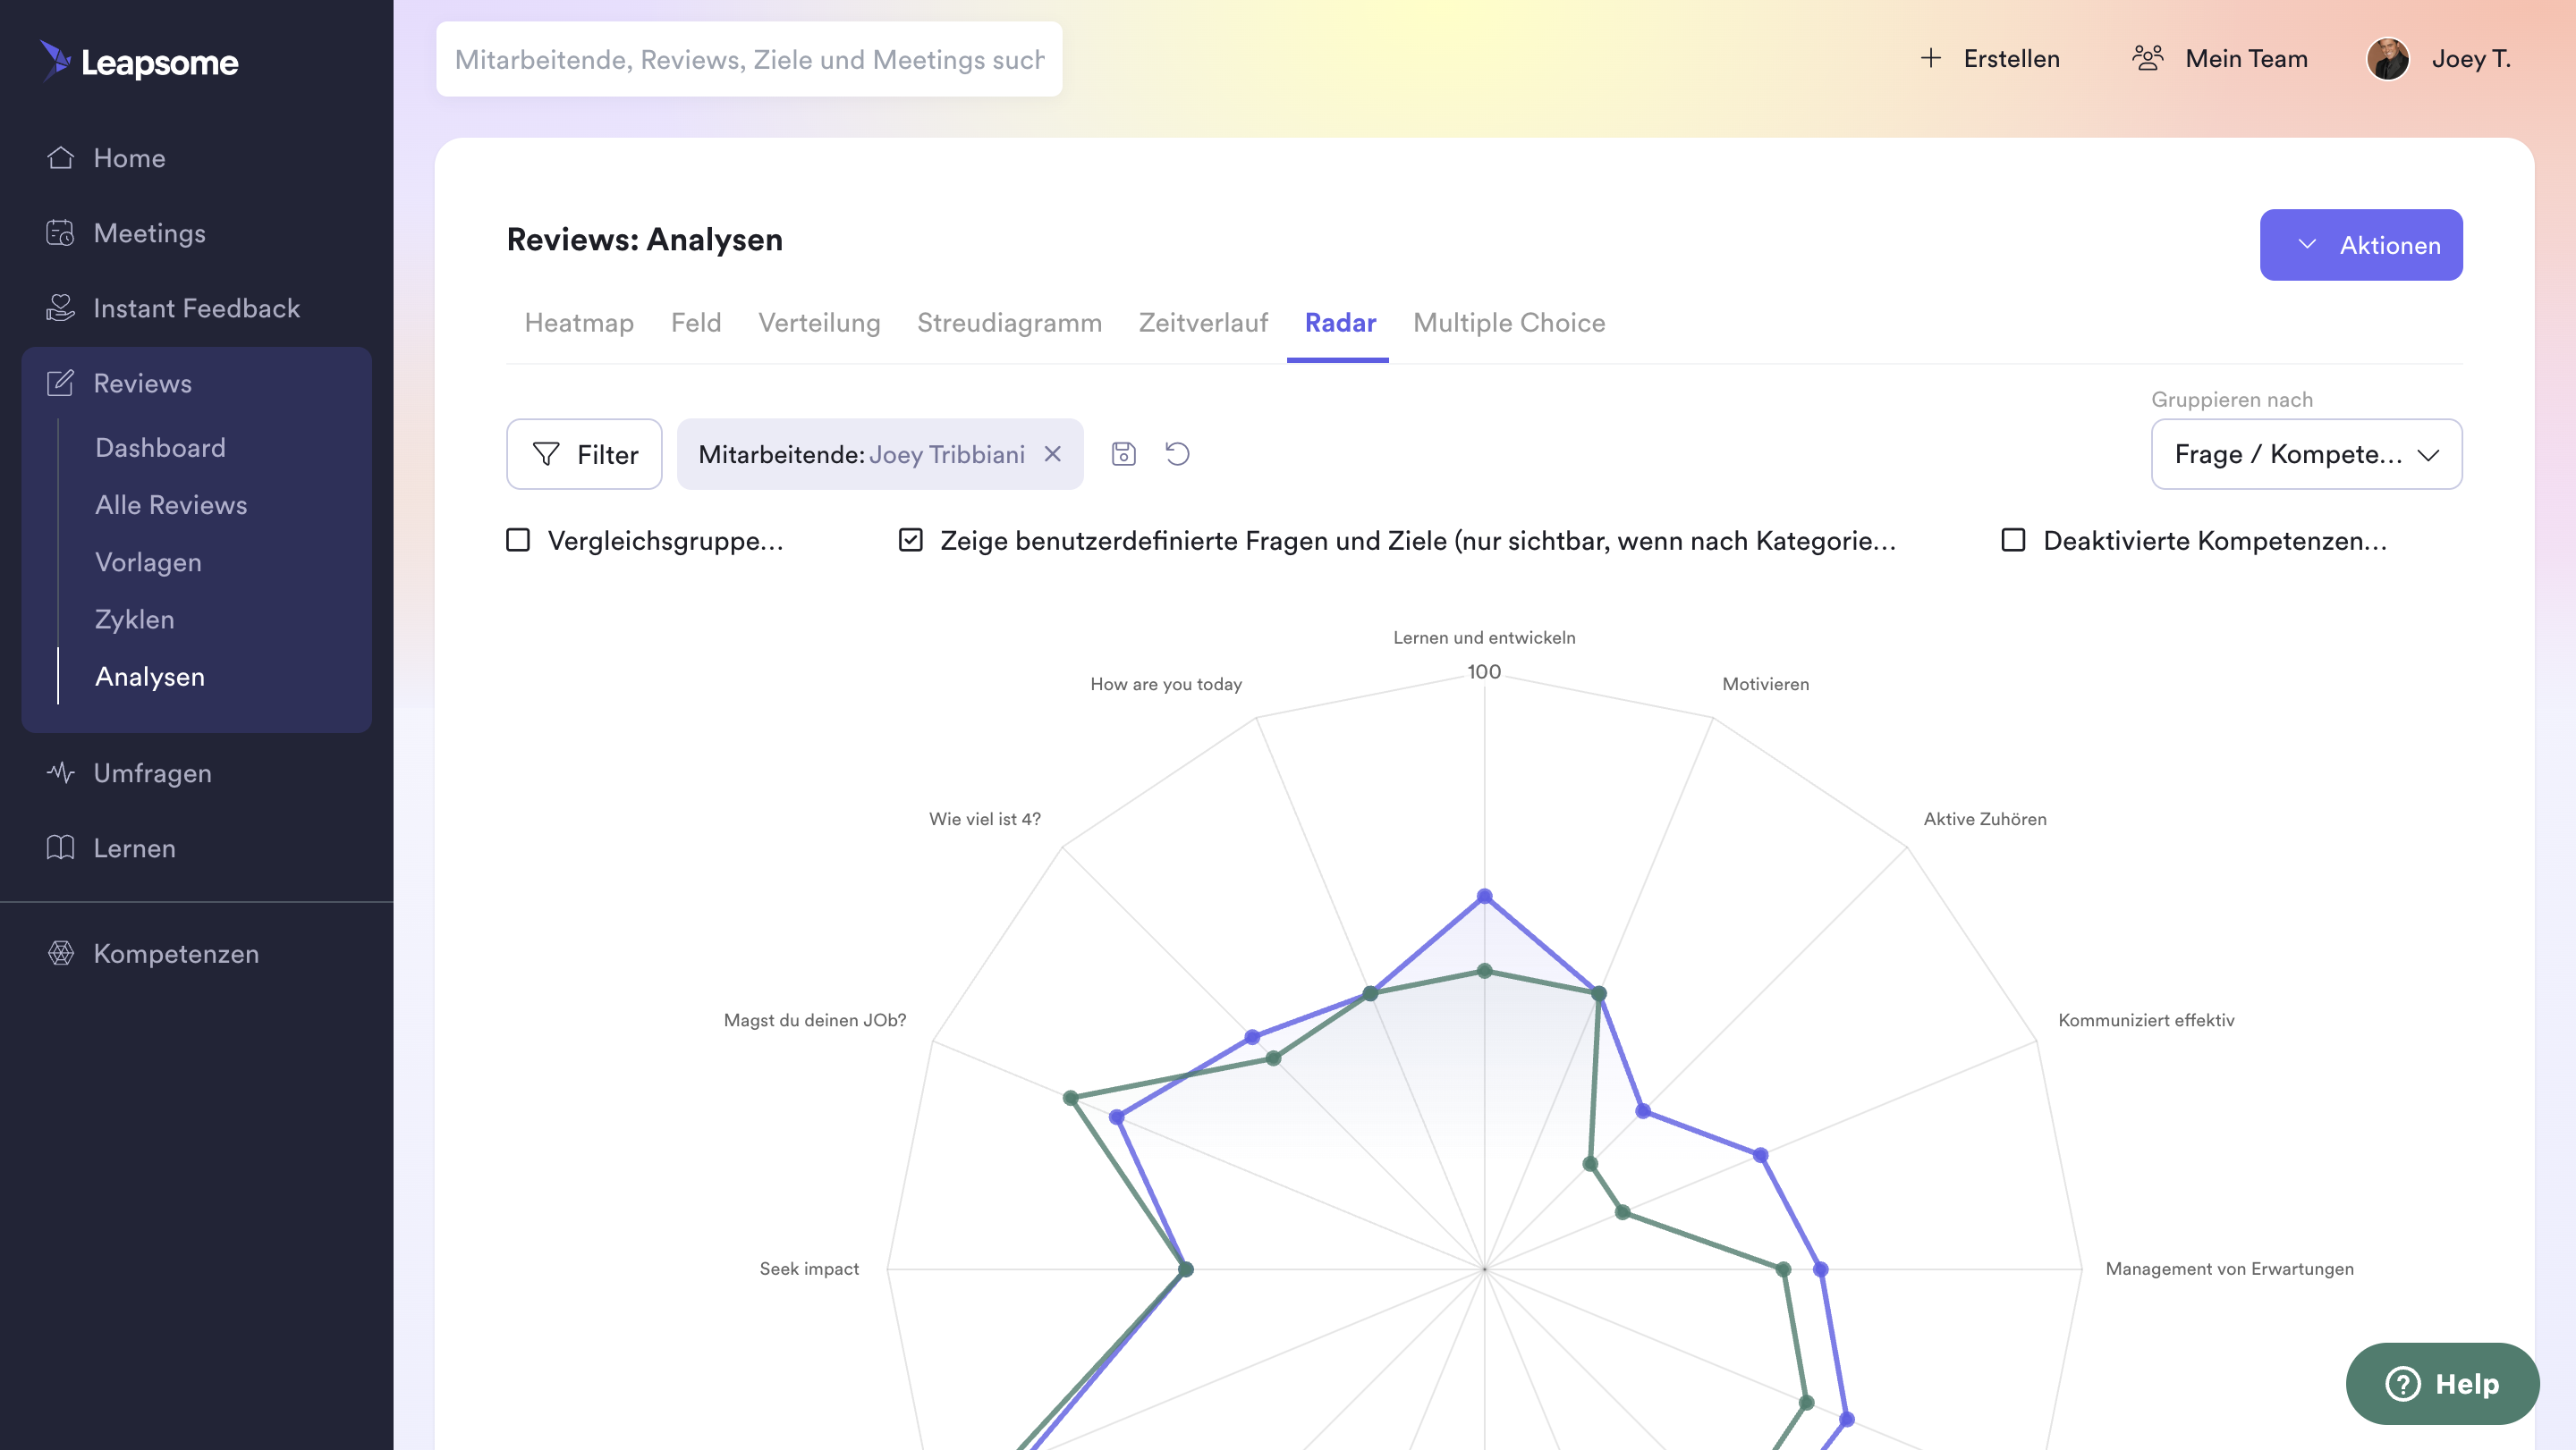Image resolution: width=2576 pixels, height=1450 pixels.
Task: Select the Radar tab
Action: (x=1340, y=323)
